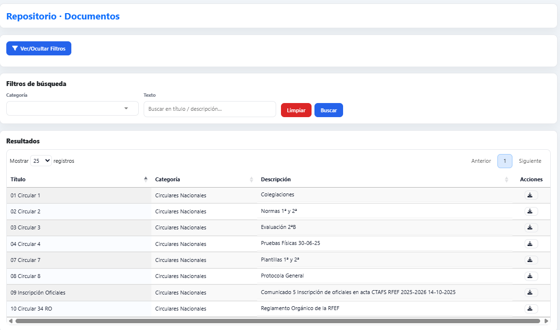Sort the table by Título column
Image resolution: width=560 pixels, height=330 pixels.
click(x=78, y=179)
